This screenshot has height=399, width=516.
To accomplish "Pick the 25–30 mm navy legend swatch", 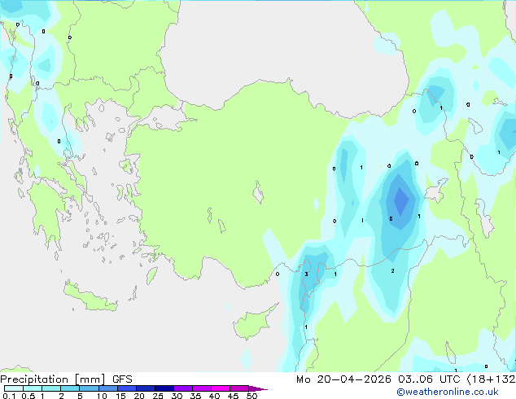I will (x=164, y=388).
